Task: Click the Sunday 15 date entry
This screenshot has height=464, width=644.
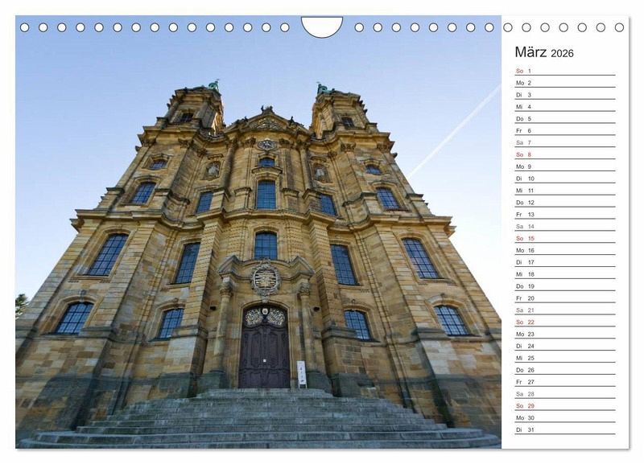Action: 564,238
